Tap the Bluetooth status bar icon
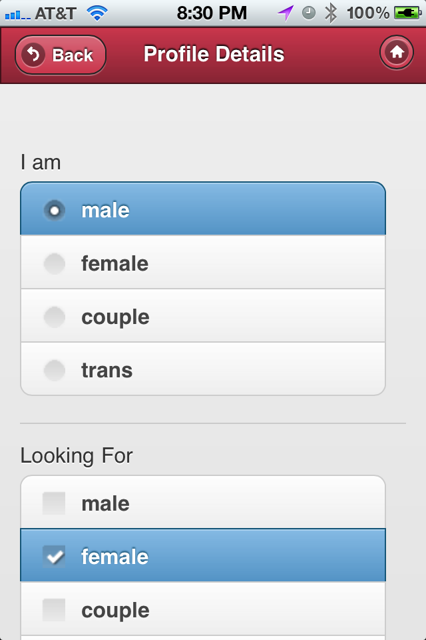 coord(330,13)
